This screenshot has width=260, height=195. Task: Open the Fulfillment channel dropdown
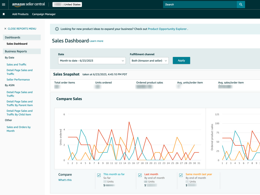tap(149, 61)
